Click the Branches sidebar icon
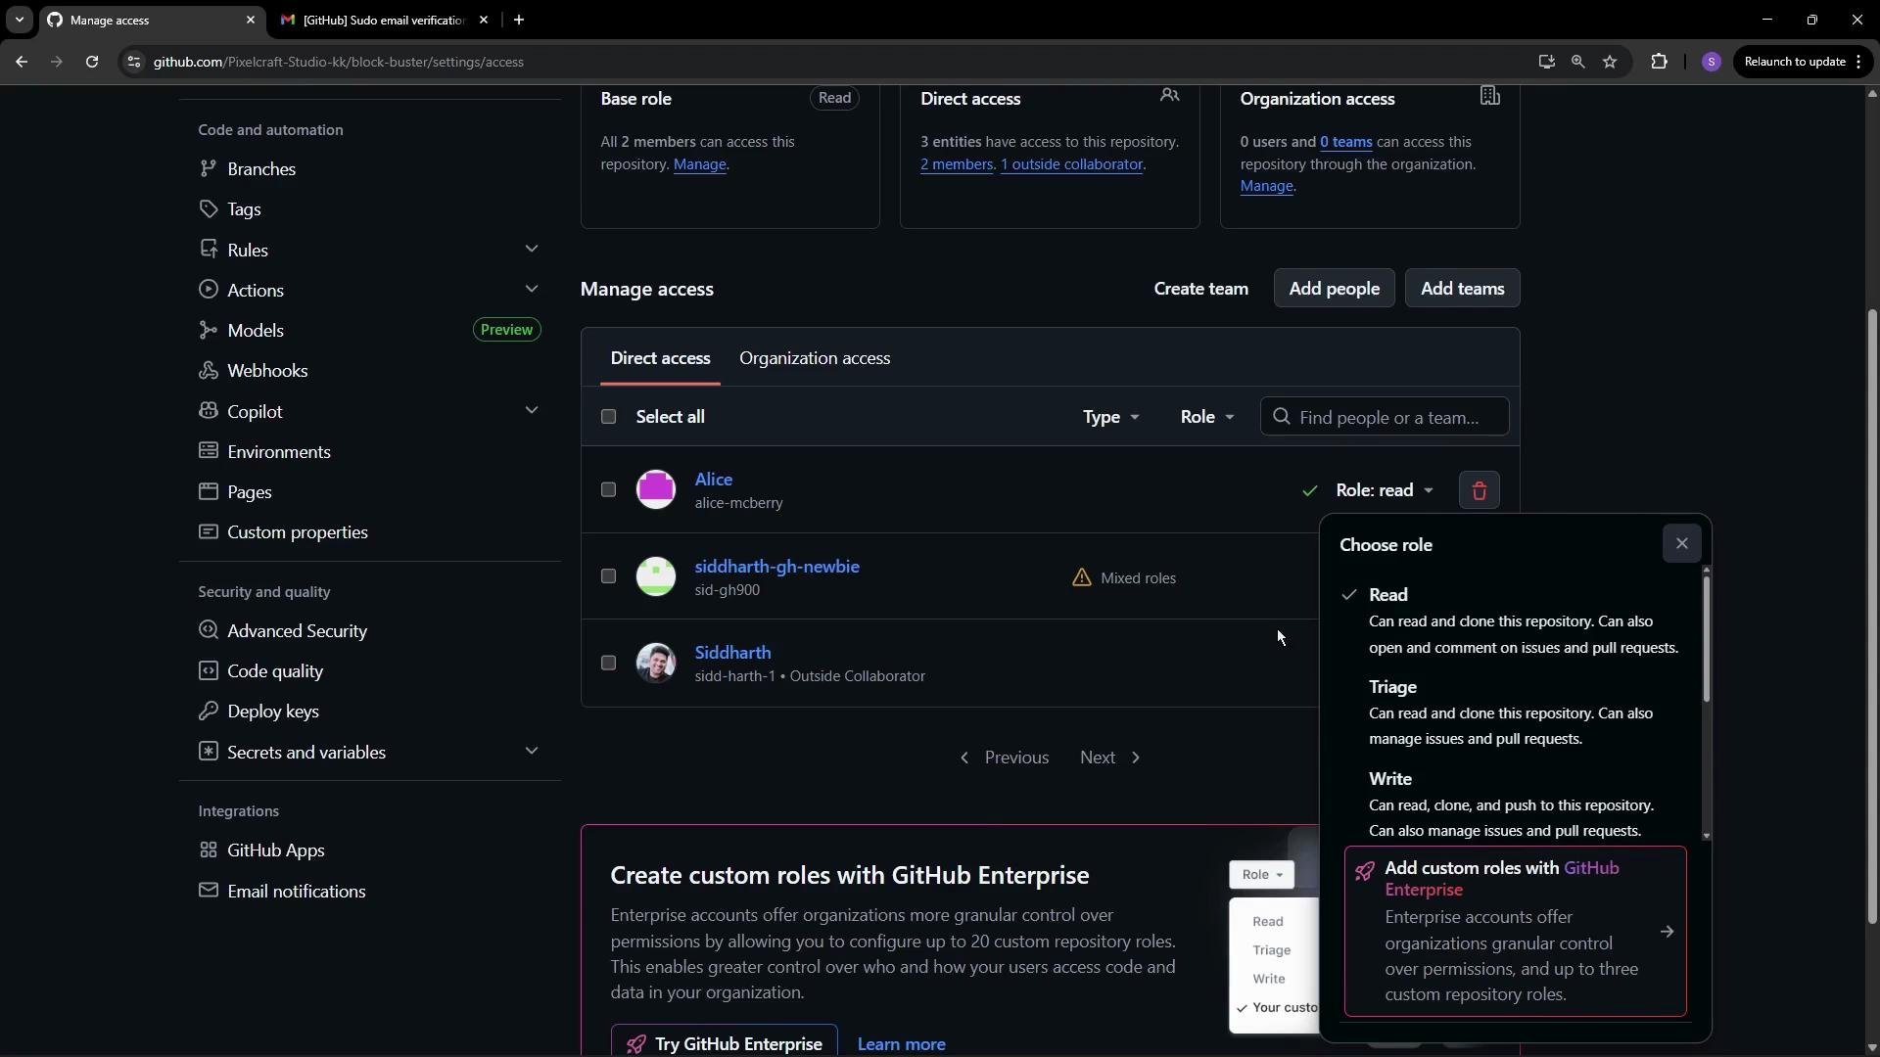The height and width of the screenshot is (1057, 1880). pyautogui.click(x=208, y=168)
